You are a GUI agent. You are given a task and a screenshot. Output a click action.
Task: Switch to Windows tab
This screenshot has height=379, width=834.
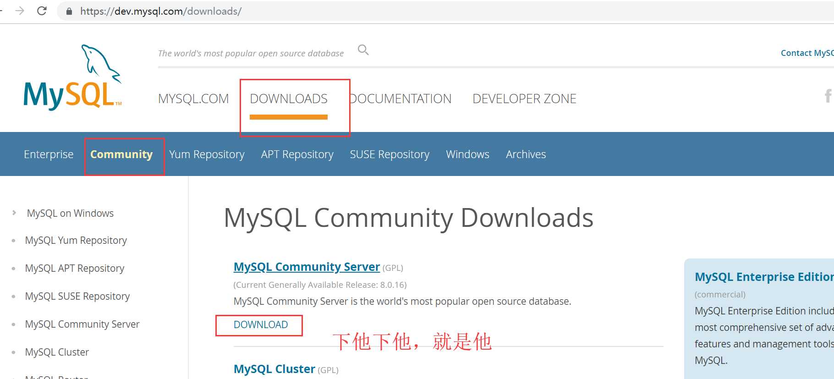pos(467,154)
